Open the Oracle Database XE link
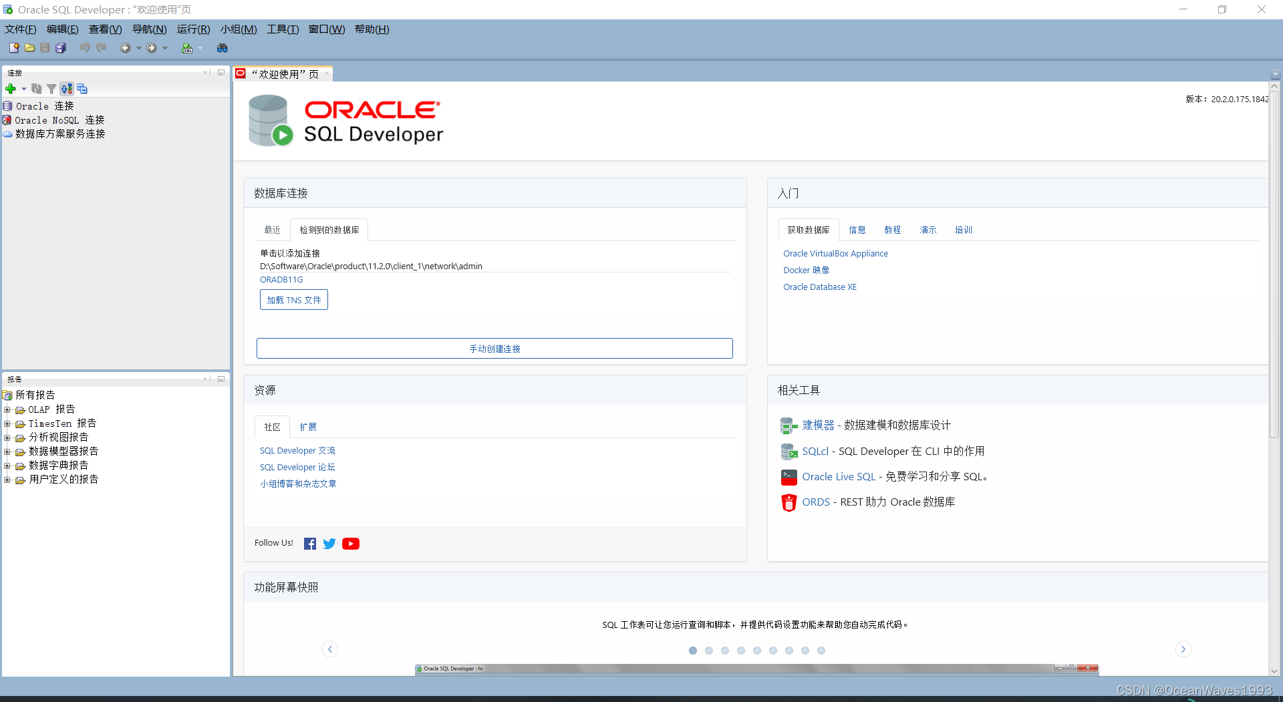 (820, 287)
